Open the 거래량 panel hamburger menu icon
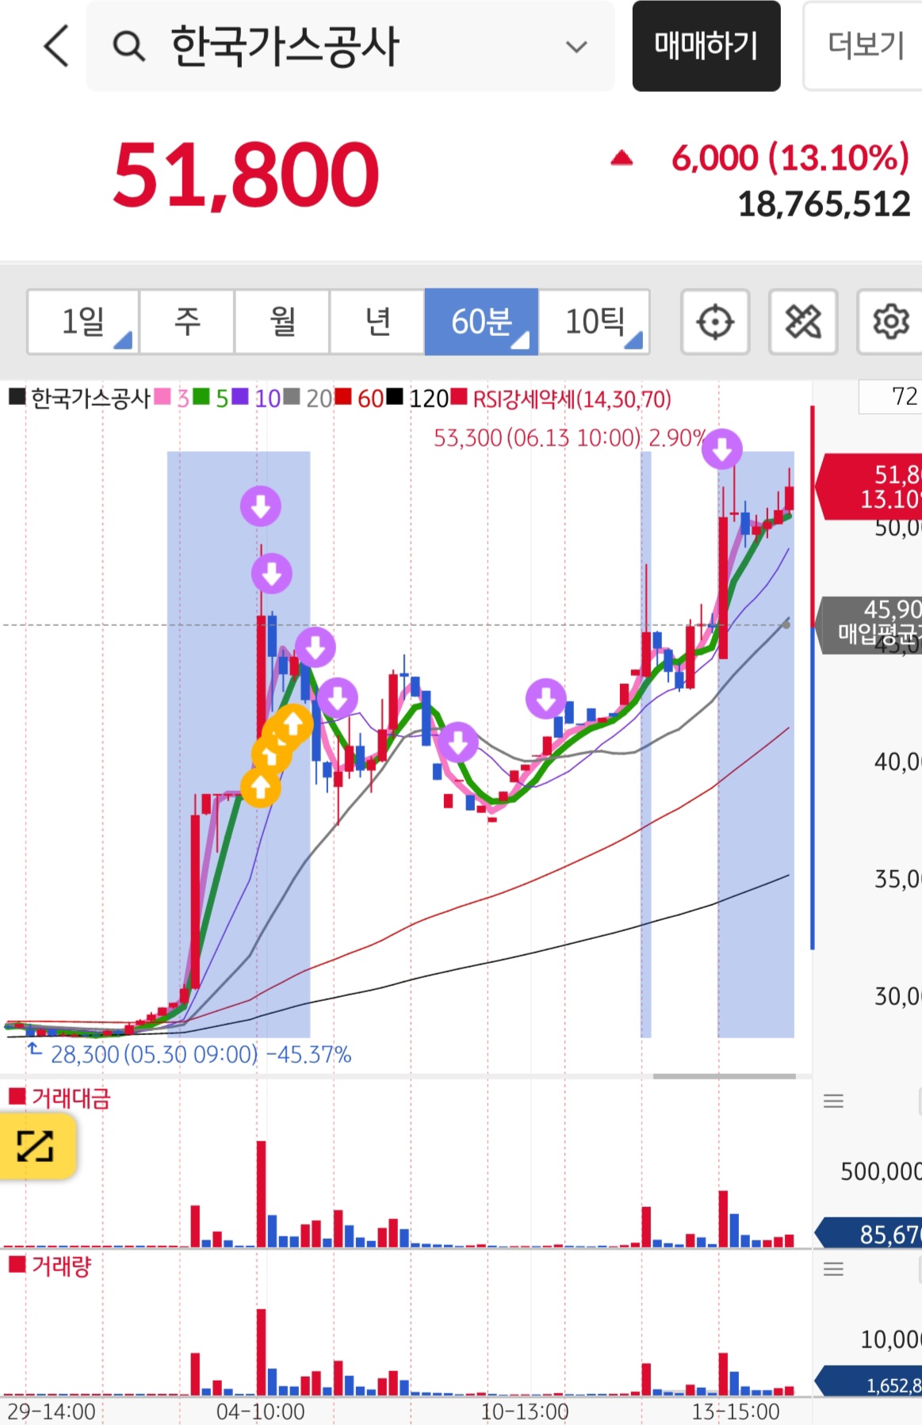Viewport: 922px width, 1425px height. (x=833, y=1269)
